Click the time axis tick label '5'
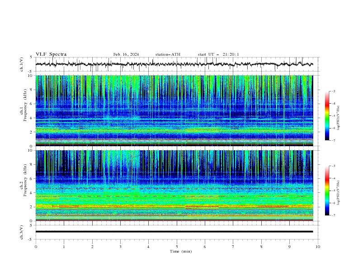Viewport: 358px width, 277px height. (x=177, y=247)
